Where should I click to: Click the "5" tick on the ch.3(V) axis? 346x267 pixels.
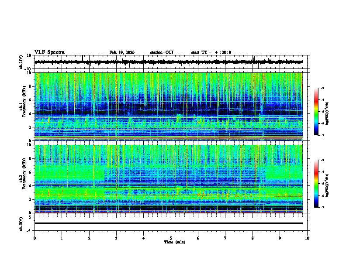pos(30,217)
